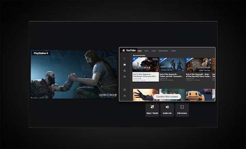Open the yellow car video thumbnail

pos(198,95)
